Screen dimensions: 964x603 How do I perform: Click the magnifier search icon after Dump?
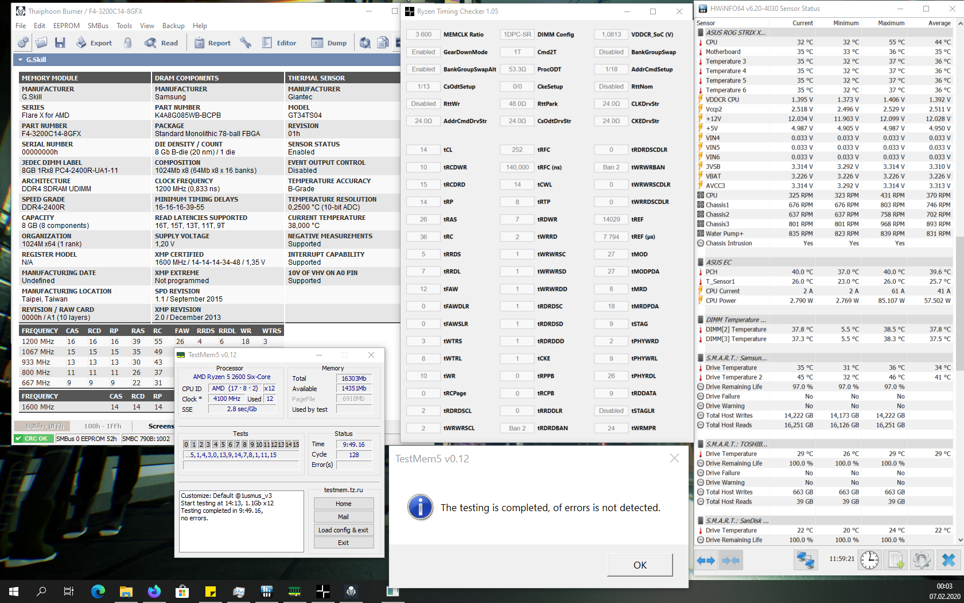[x=365, y=42]
